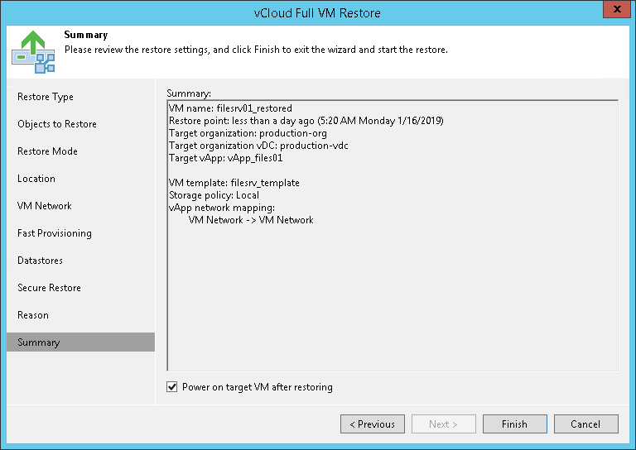Viewport: 636px width, 450px height.
Task: Open the VM Network step
Action: pos(45,206)
